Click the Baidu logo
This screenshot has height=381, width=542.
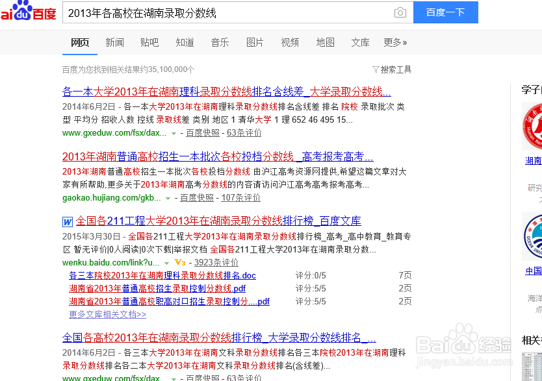28,11
